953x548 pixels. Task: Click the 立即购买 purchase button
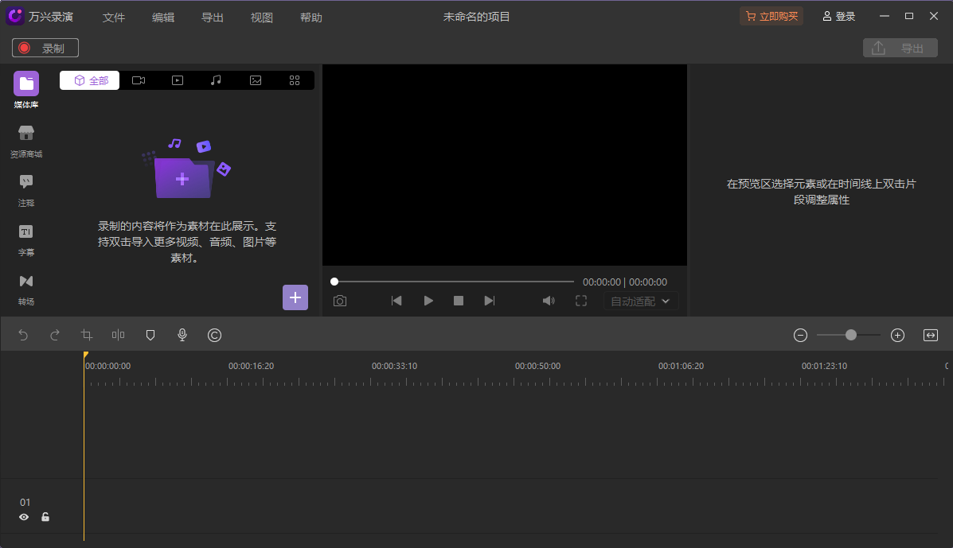tap(771, 15)
